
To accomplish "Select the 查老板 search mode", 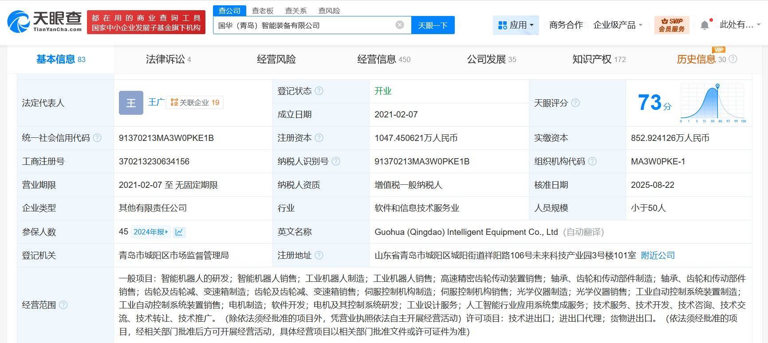I will [263, 11].
